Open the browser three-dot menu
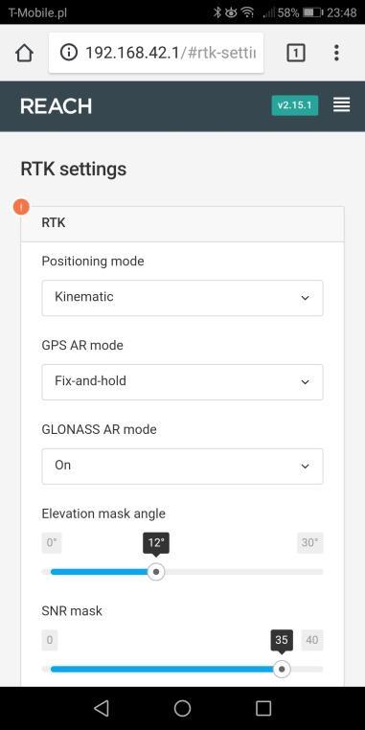 tap(336, 53)
